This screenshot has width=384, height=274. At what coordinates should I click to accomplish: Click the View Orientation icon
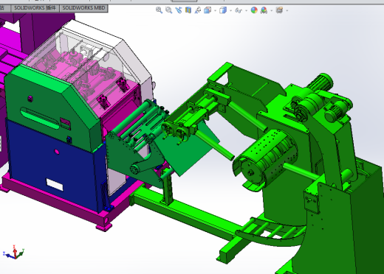coord(208,10)
